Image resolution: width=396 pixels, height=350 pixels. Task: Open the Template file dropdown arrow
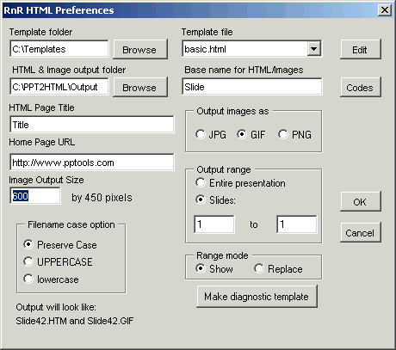point(313,49)
